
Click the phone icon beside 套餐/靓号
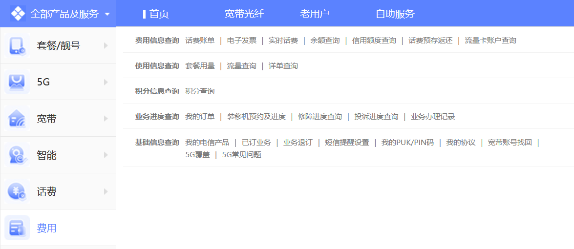[x=17, y=46]
